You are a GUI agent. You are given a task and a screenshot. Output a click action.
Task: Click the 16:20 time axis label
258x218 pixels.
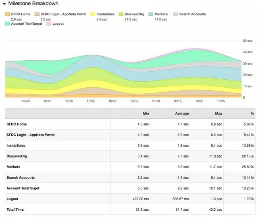coord(199,101)
